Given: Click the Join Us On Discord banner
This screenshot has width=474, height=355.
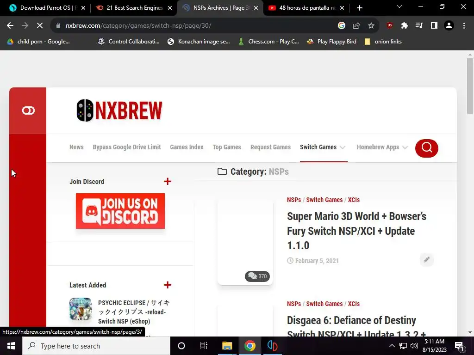Looking at the screenshot, I should (120, 211).
